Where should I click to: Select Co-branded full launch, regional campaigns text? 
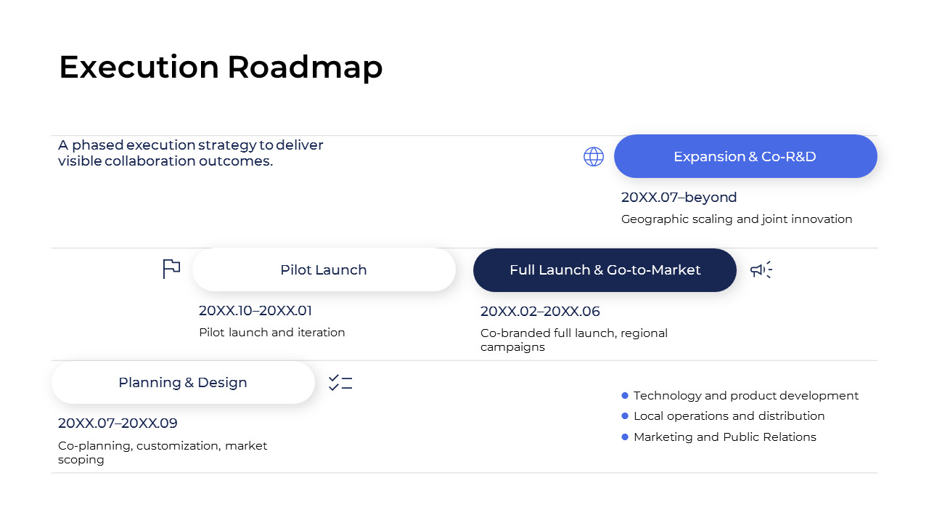point(574,339)
